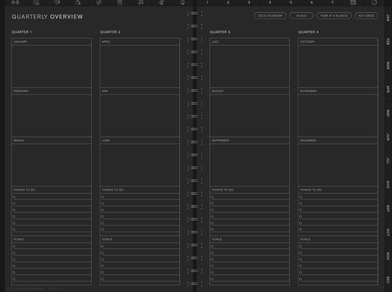
Task: Select numbered tab 4 at top
Action: click(x=270, y=2)
